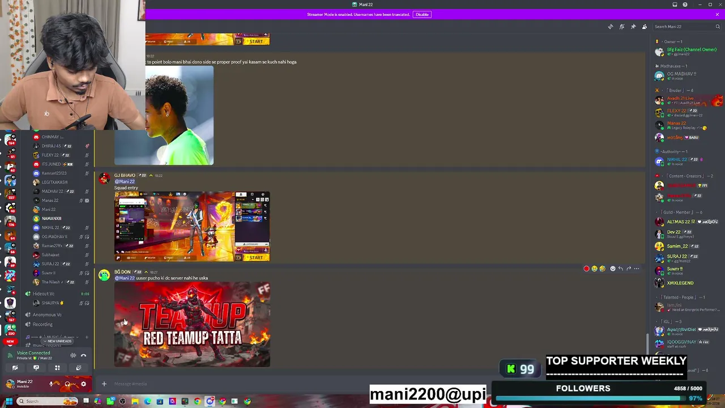Open ALTMAS 22 member in the list
Screen dimensions: 725x408
[688, 222]
